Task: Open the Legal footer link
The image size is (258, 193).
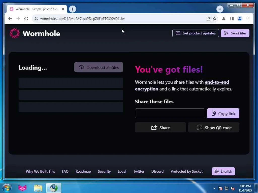Action: pos(122,171)
